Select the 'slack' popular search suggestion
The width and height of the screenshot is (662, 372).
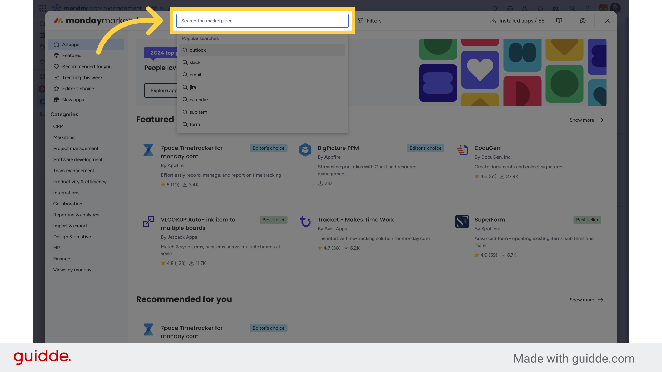(x=262, y=62)
